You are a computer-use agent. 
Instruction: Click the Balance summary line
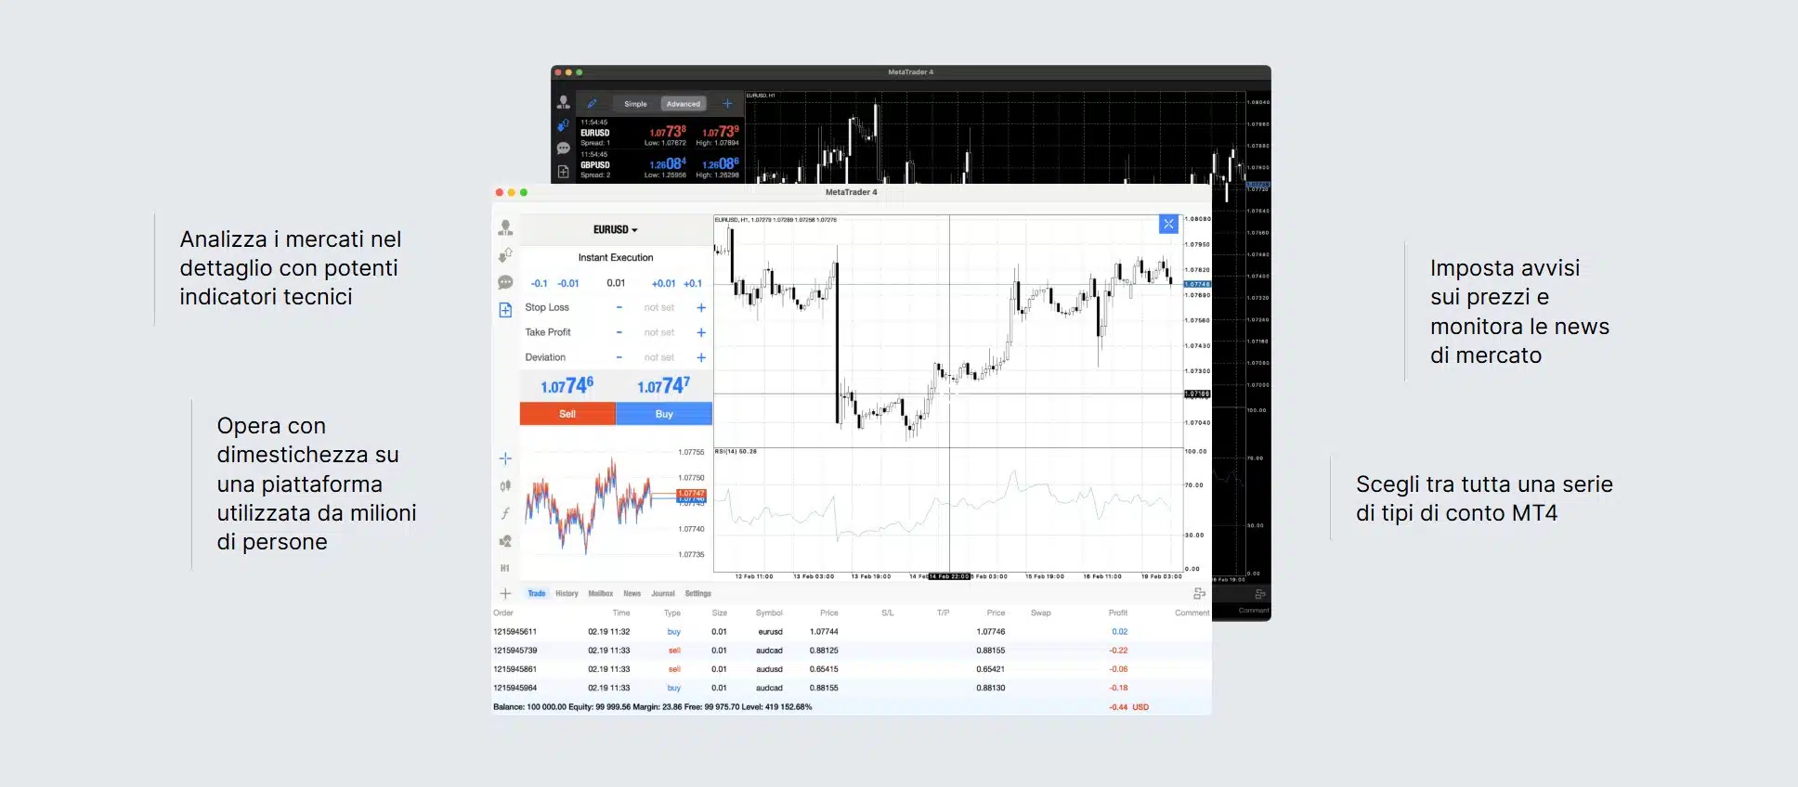click(653, 707)
